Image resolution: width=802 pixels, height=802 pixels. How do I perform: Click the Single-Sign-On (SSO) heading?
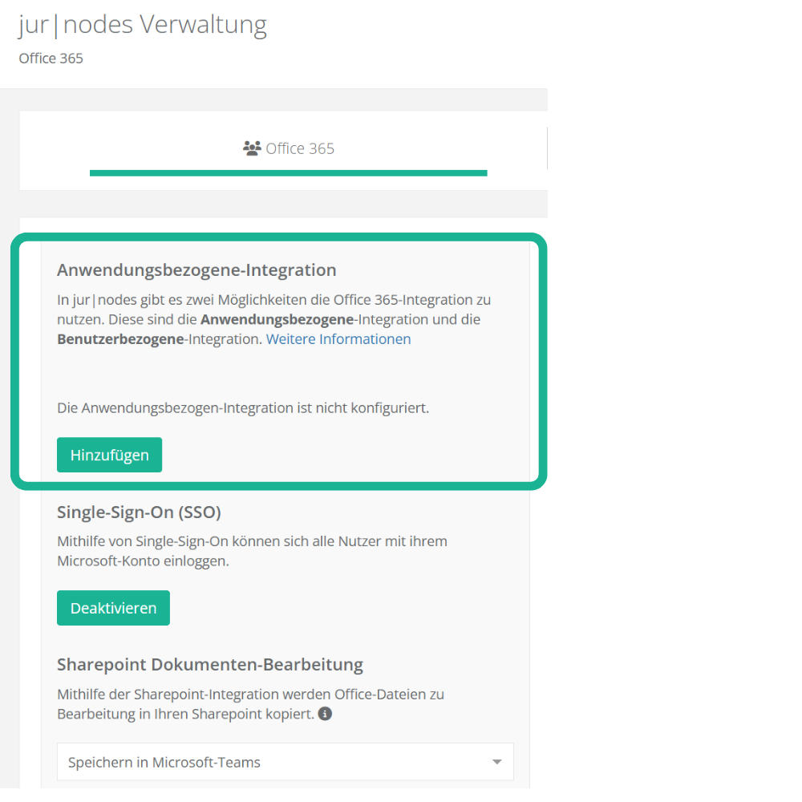pyautogui.click(x=139, y=512)
